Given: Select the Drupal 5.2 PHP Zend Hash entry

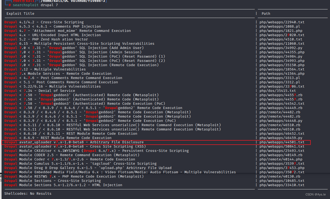Looking at the screenshot, I should click(x=46, y=39).
